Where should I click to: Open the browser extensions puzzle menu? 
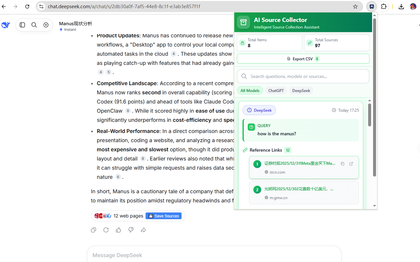[384, 7]
